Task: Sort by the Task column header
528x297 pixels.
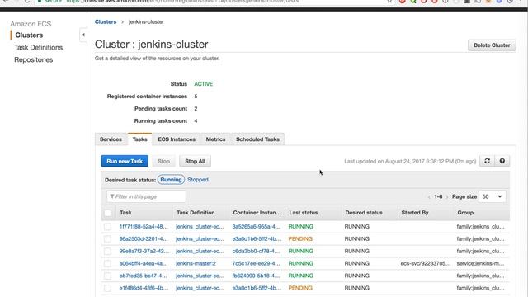Action: tap(125, 213)
